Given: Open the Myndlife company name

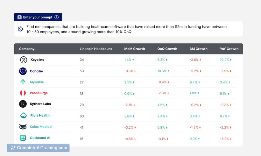Looking at the screenshot, I should (37, 82).
